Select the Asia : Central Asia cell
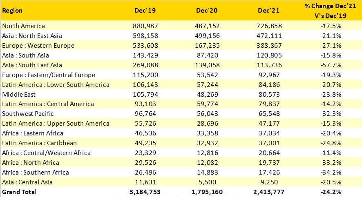 click(x=27, y=182)
